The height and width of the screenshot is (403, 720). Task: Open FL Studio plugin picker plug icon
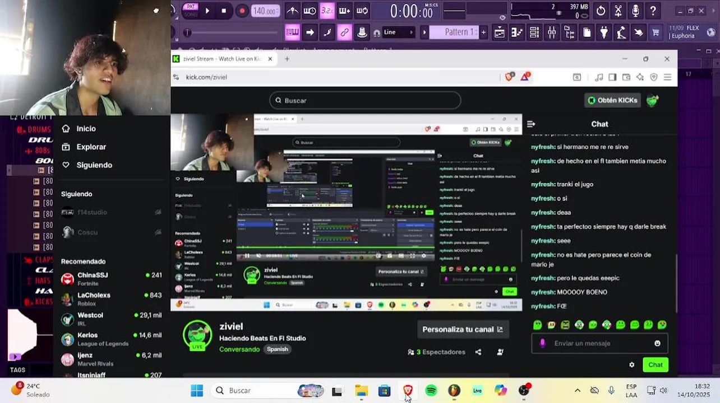point(604,32)
